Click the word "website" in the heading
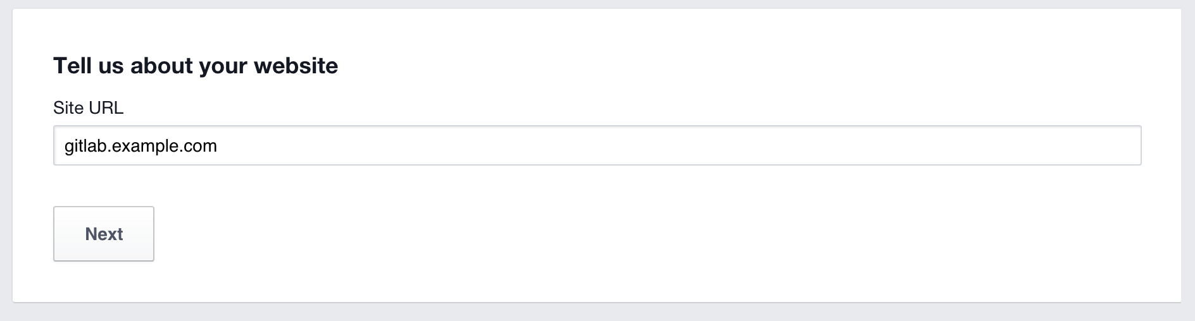Image resolution: width=1195 pixels, height=321 pixels. (296, 66)
